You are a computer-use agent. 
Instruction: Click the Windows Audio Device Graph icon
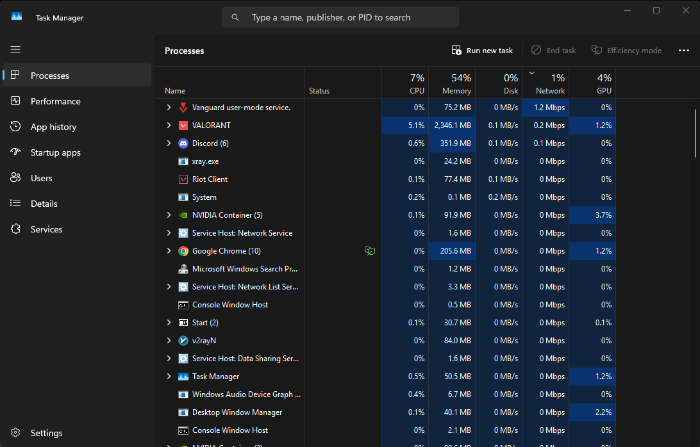(183, 394)
